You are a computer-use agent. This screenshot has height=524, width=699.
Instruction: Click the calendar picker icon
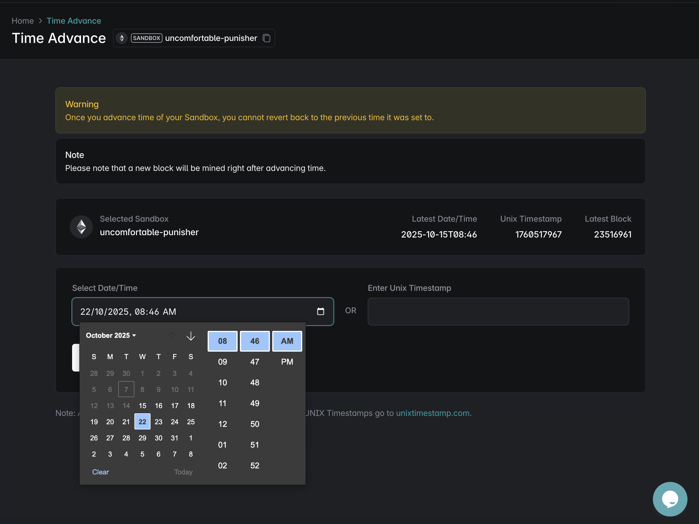[320, 311]
